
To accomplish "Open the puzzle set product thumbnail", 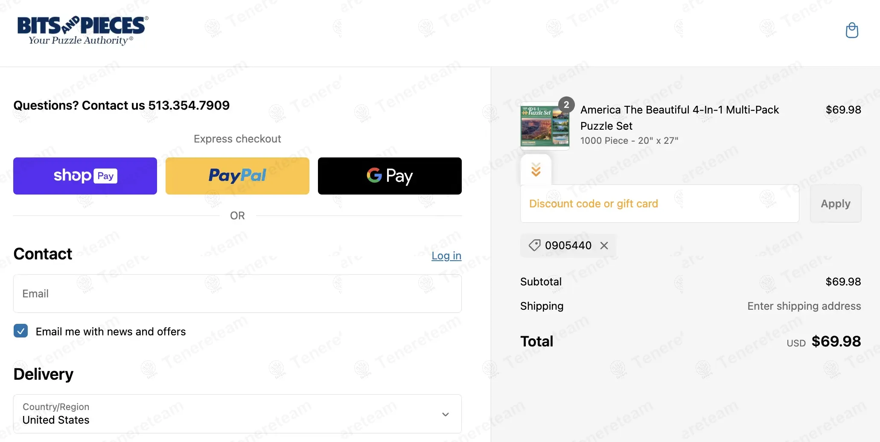I will 545,126.
